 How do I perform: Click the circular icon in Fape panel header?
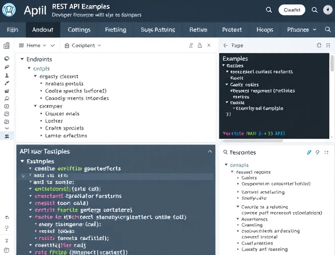pos(319,45)
